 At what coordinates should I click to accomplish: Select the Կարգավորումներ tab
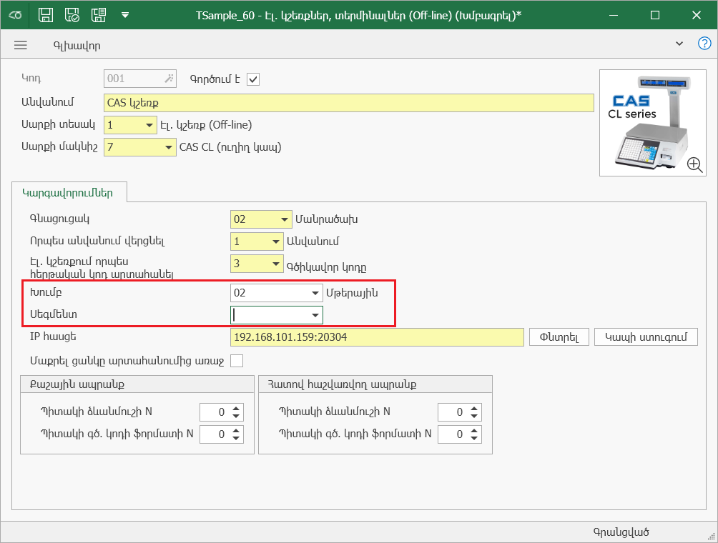tap(69, 192)
